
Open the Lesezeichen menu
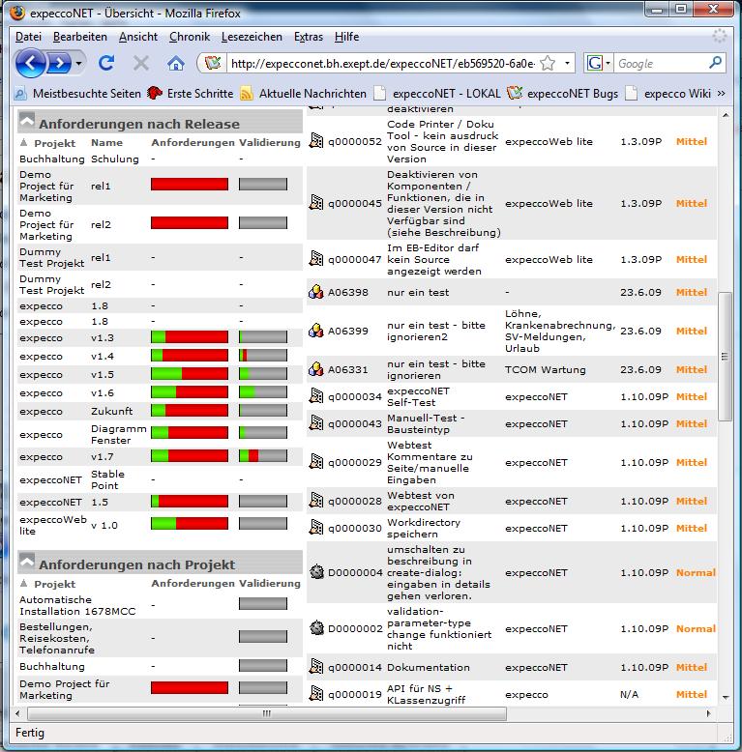coord(252,37)
